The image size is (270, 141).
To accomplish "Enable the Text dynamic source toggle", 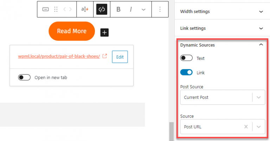I will coord(186,58).
